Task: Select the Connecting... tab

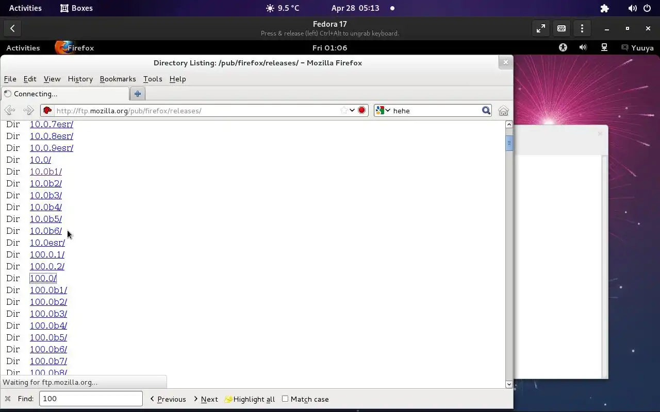Action: coord(65,94)
